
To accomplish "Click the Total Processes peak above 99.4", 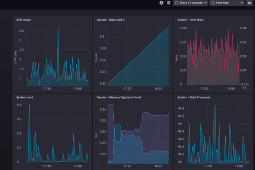I will tap(215, 105).
